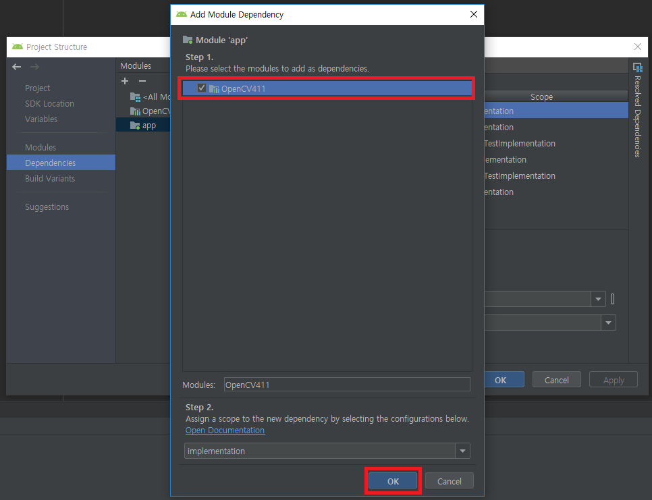This screenshot has width=652, height=500.
Task: Click the OpenCV411 module icon in the dialog list
Action: [x=214, y=88]
